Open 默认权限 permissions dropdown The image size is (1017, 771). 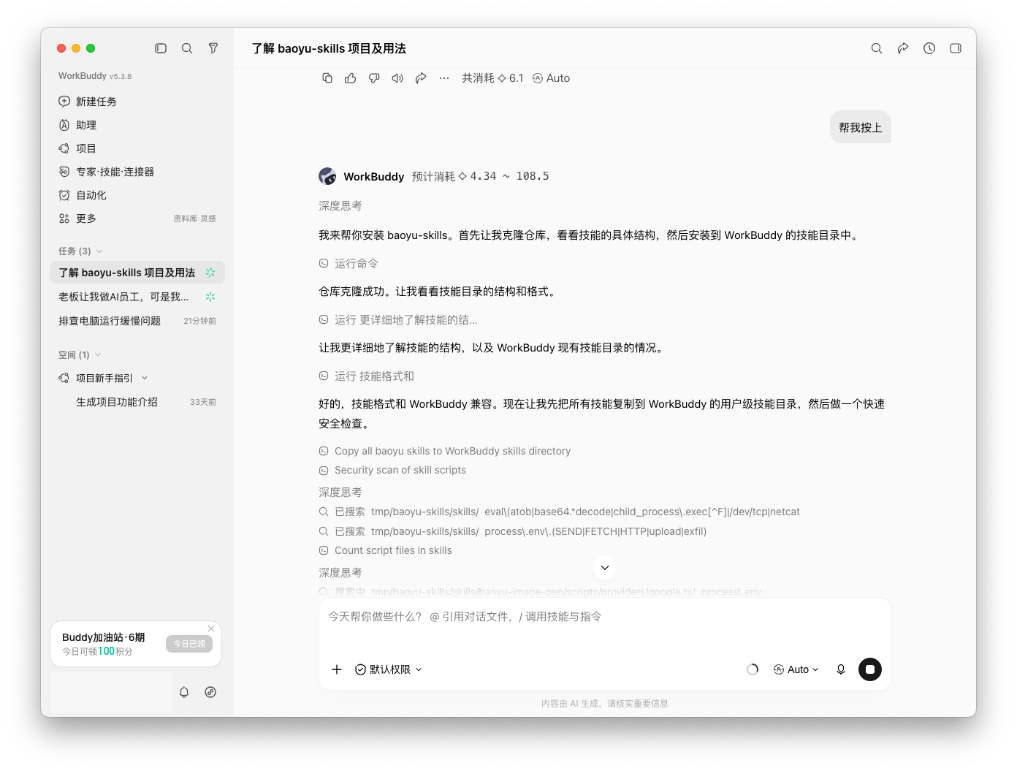pyautogui.click(x=389, y=669)
